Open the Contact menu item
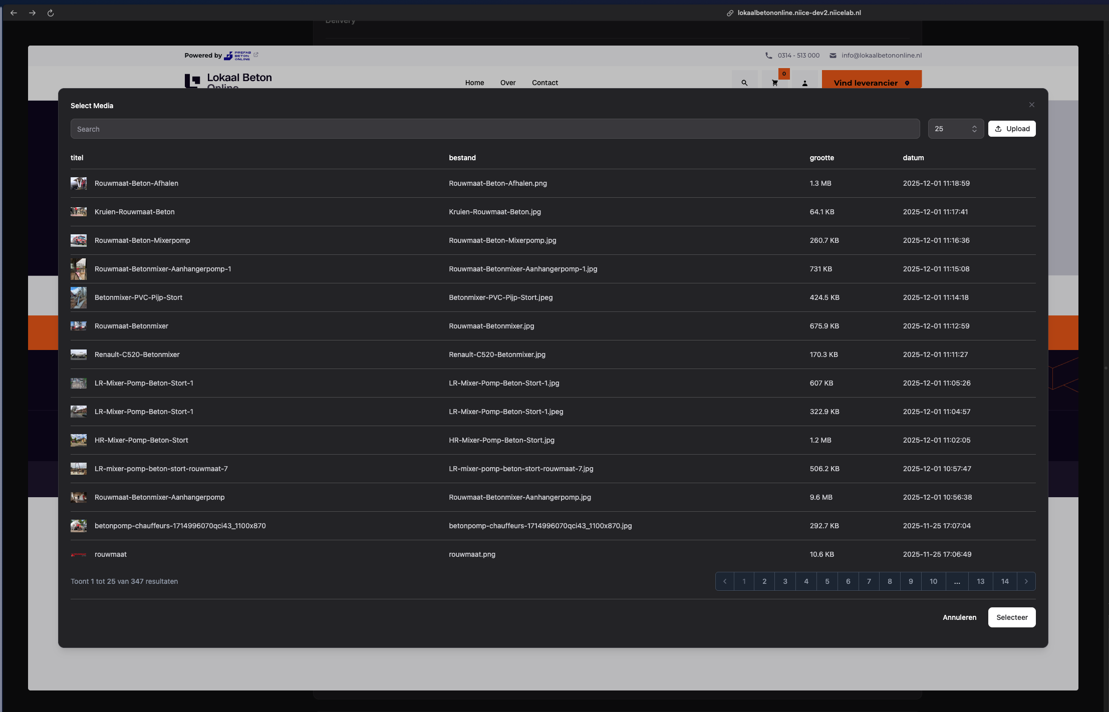The height and width of the screenshot is (712, 1109). (x=544, y=83)
